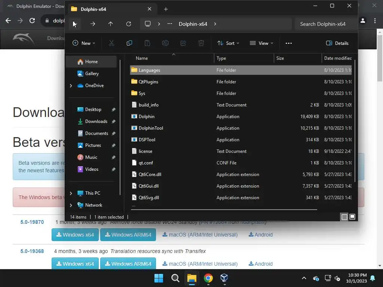Open Pictures in quick access
383x287 pixels.
tap(93, 145)
